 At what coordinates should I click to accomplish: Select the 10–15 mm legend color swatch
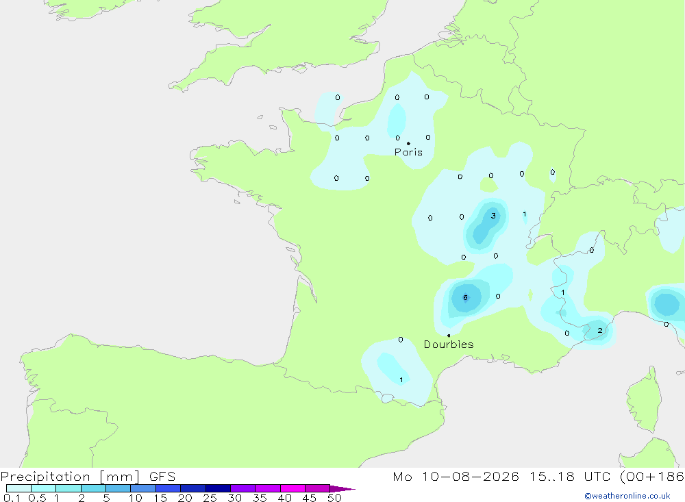pos(143,488)
